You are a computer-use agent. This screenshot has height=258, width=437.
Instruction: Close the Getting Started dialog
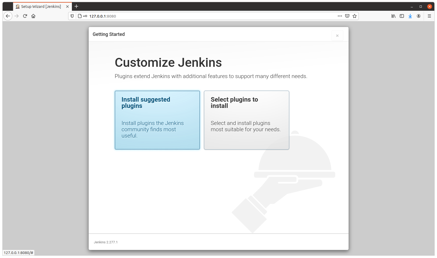(x=337, y=36)
